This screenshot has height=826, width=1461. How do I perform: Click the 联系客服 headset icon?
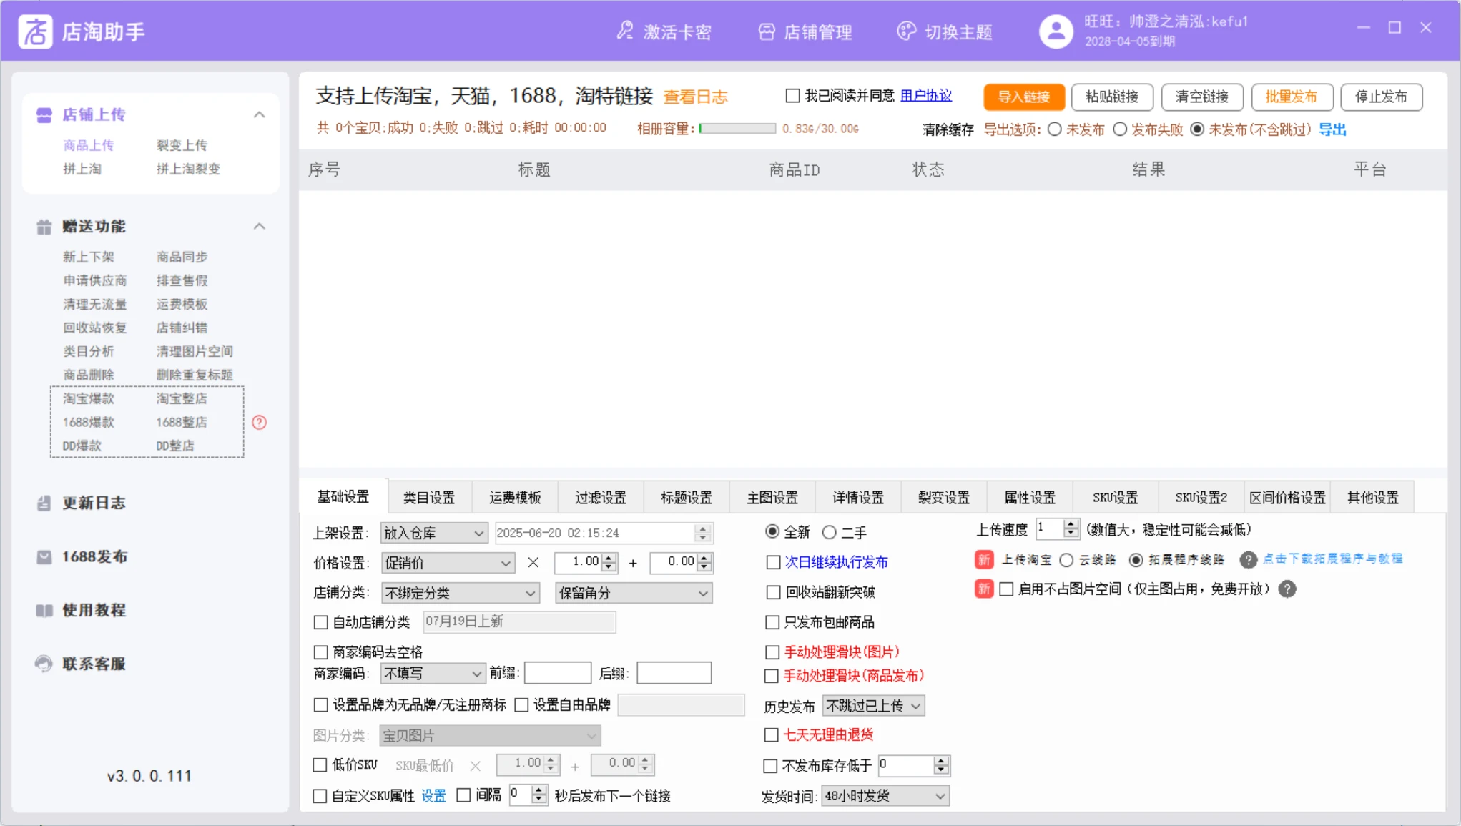coord(44,664)
